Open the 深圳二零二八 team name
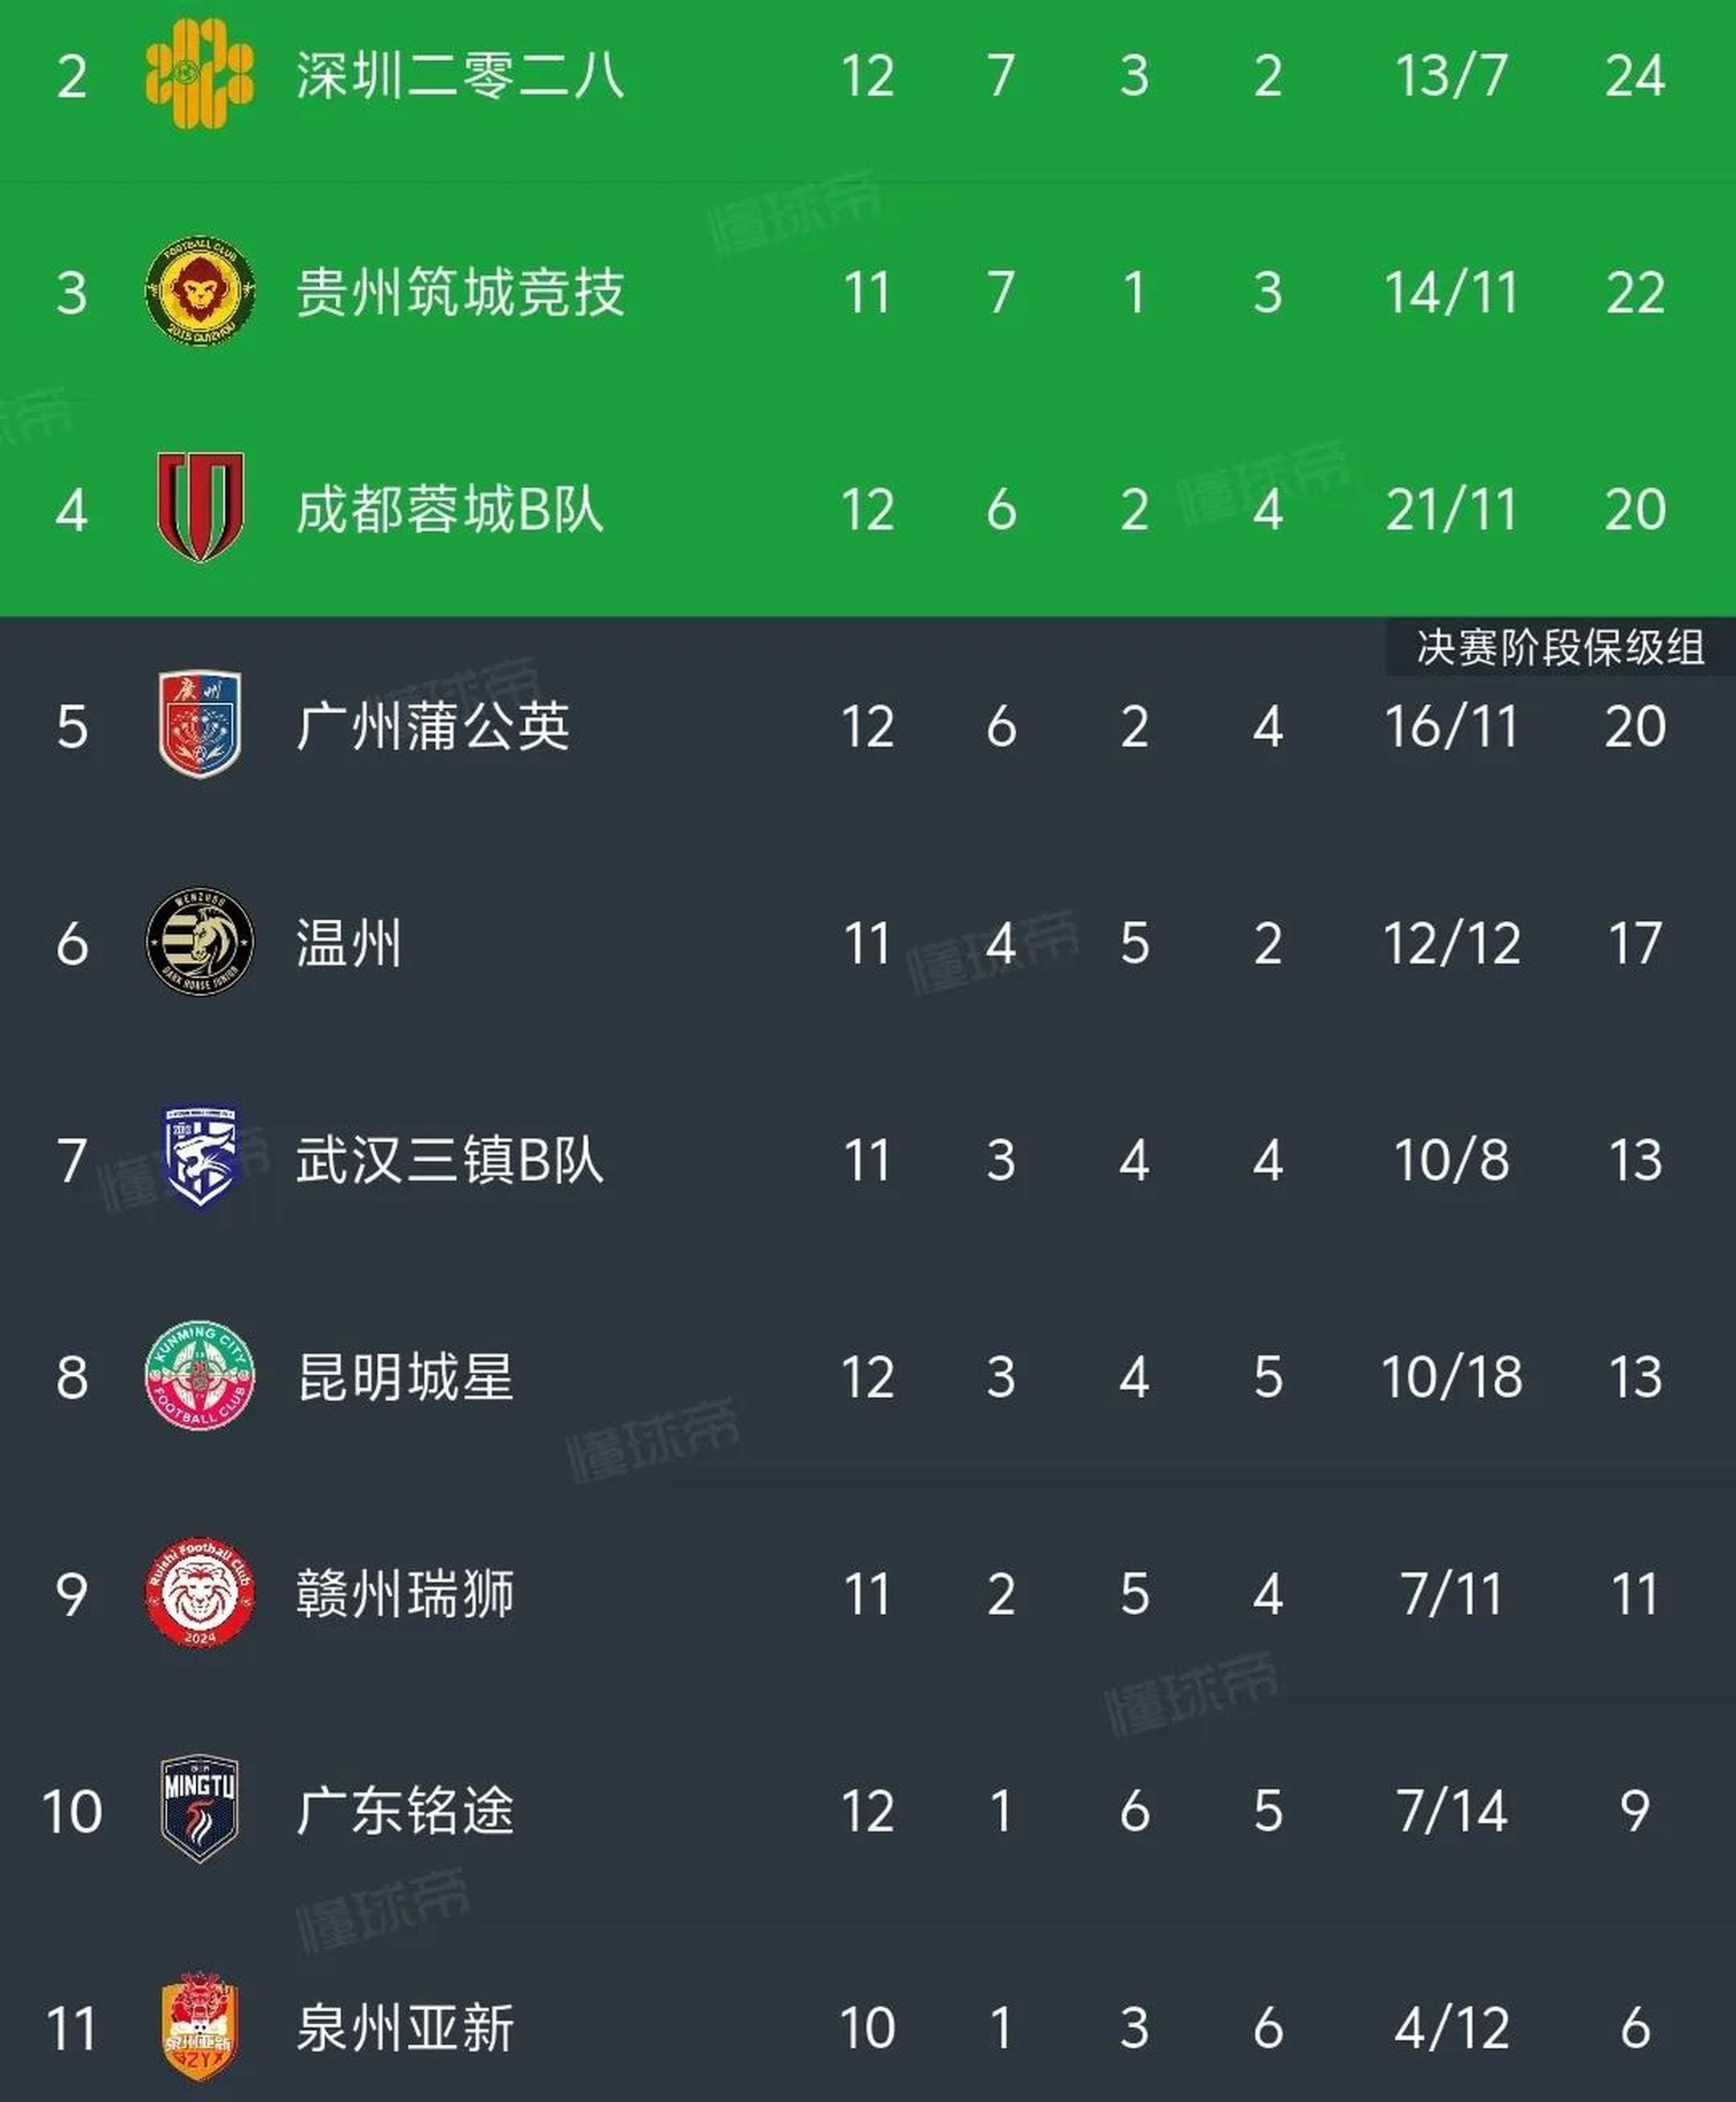The image size is (1736, 2102). 460,75
